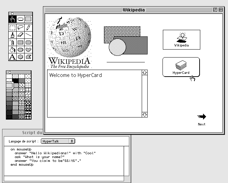Viewport: 228px width, 183px height.
Task: Select the Paint Brush tool
Action: tap(12, 35)
